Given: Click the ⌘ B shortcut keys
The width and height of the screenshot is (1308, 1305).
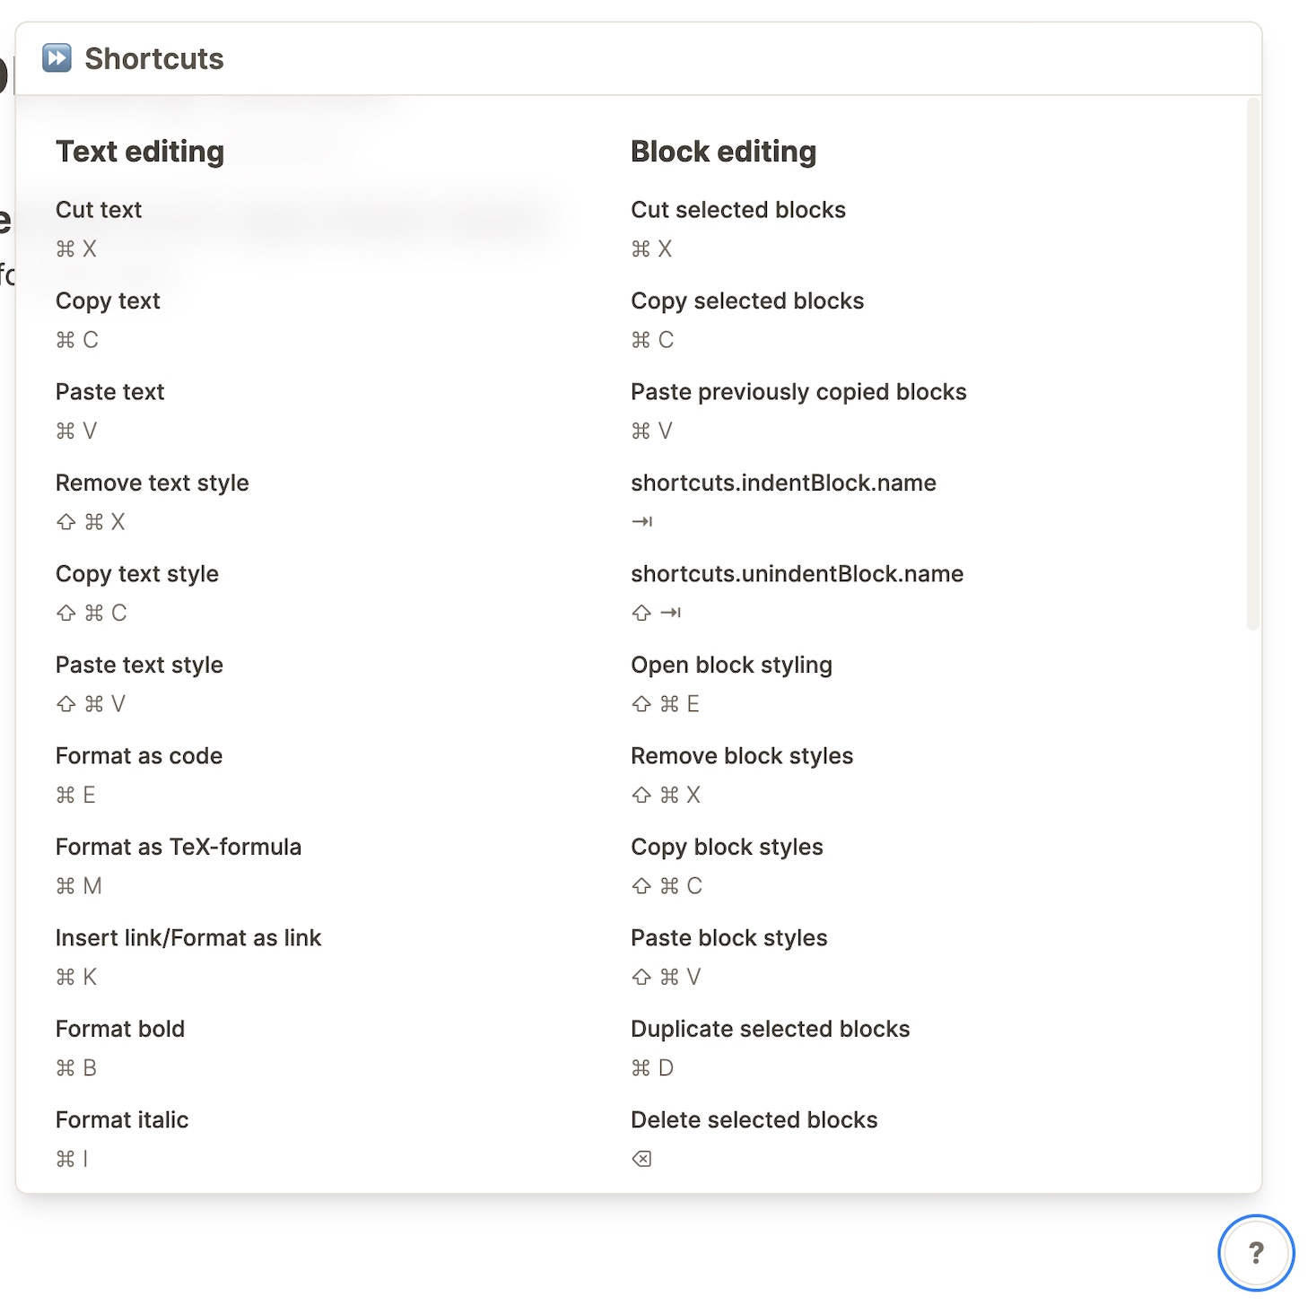Looking at the screenshot, I should 76,1068.
